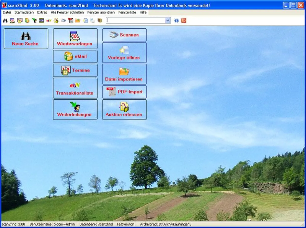This screenshot has width=306, height=228.
Task: Click the eMail envelope toolbar icon
Action: pyautogui.click(x=27, y=20)
